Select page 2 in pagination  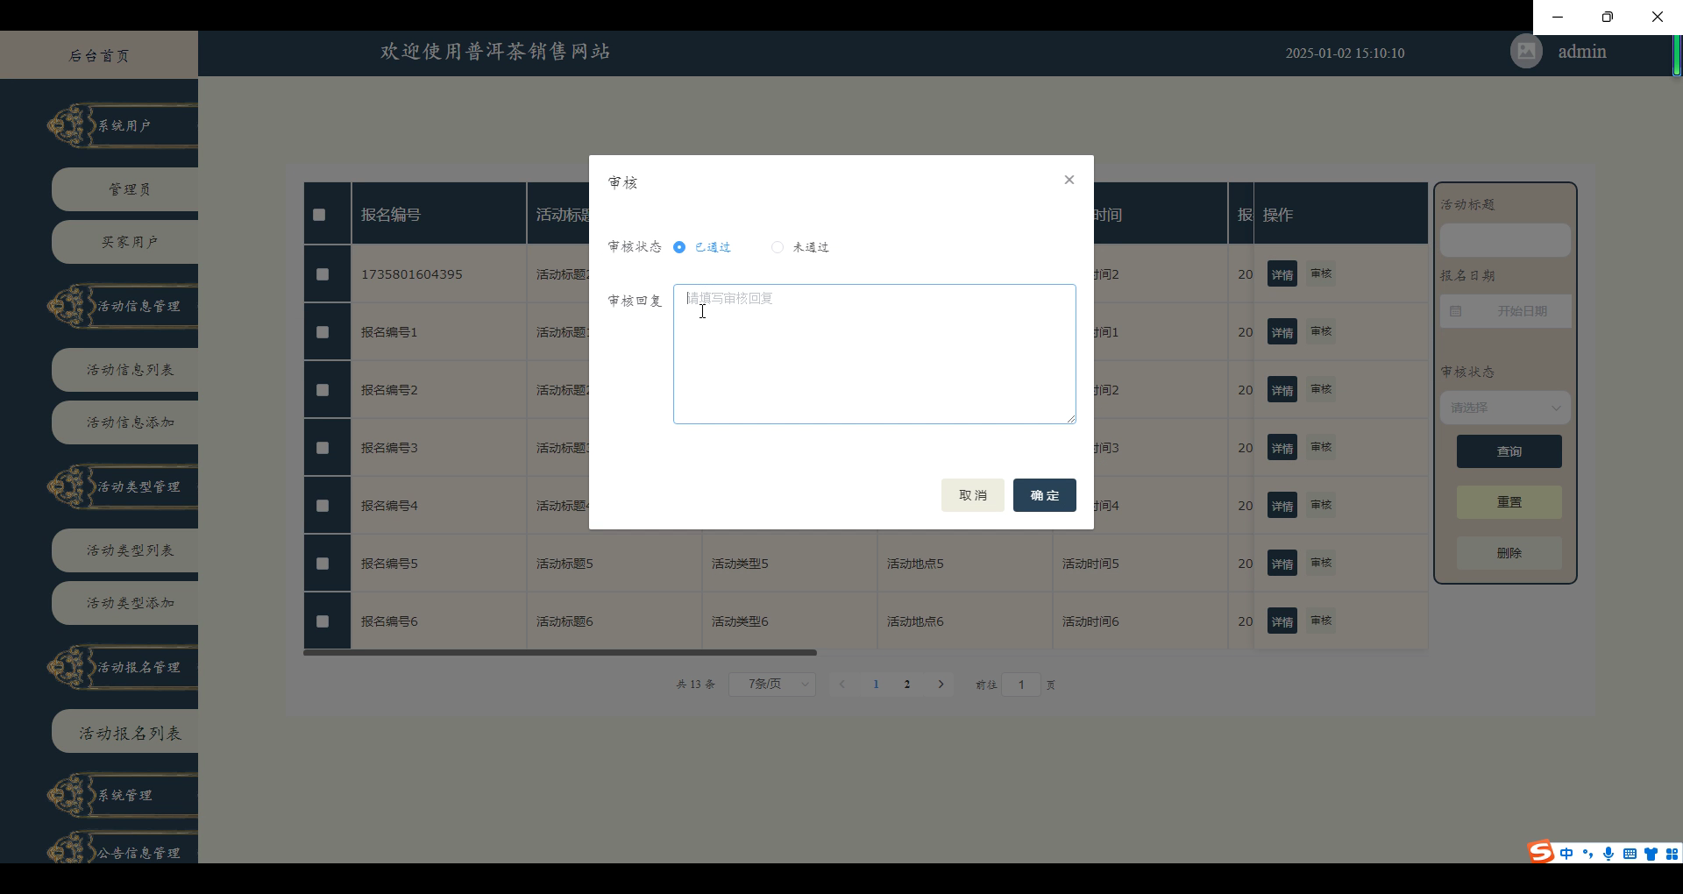(907, 685)
